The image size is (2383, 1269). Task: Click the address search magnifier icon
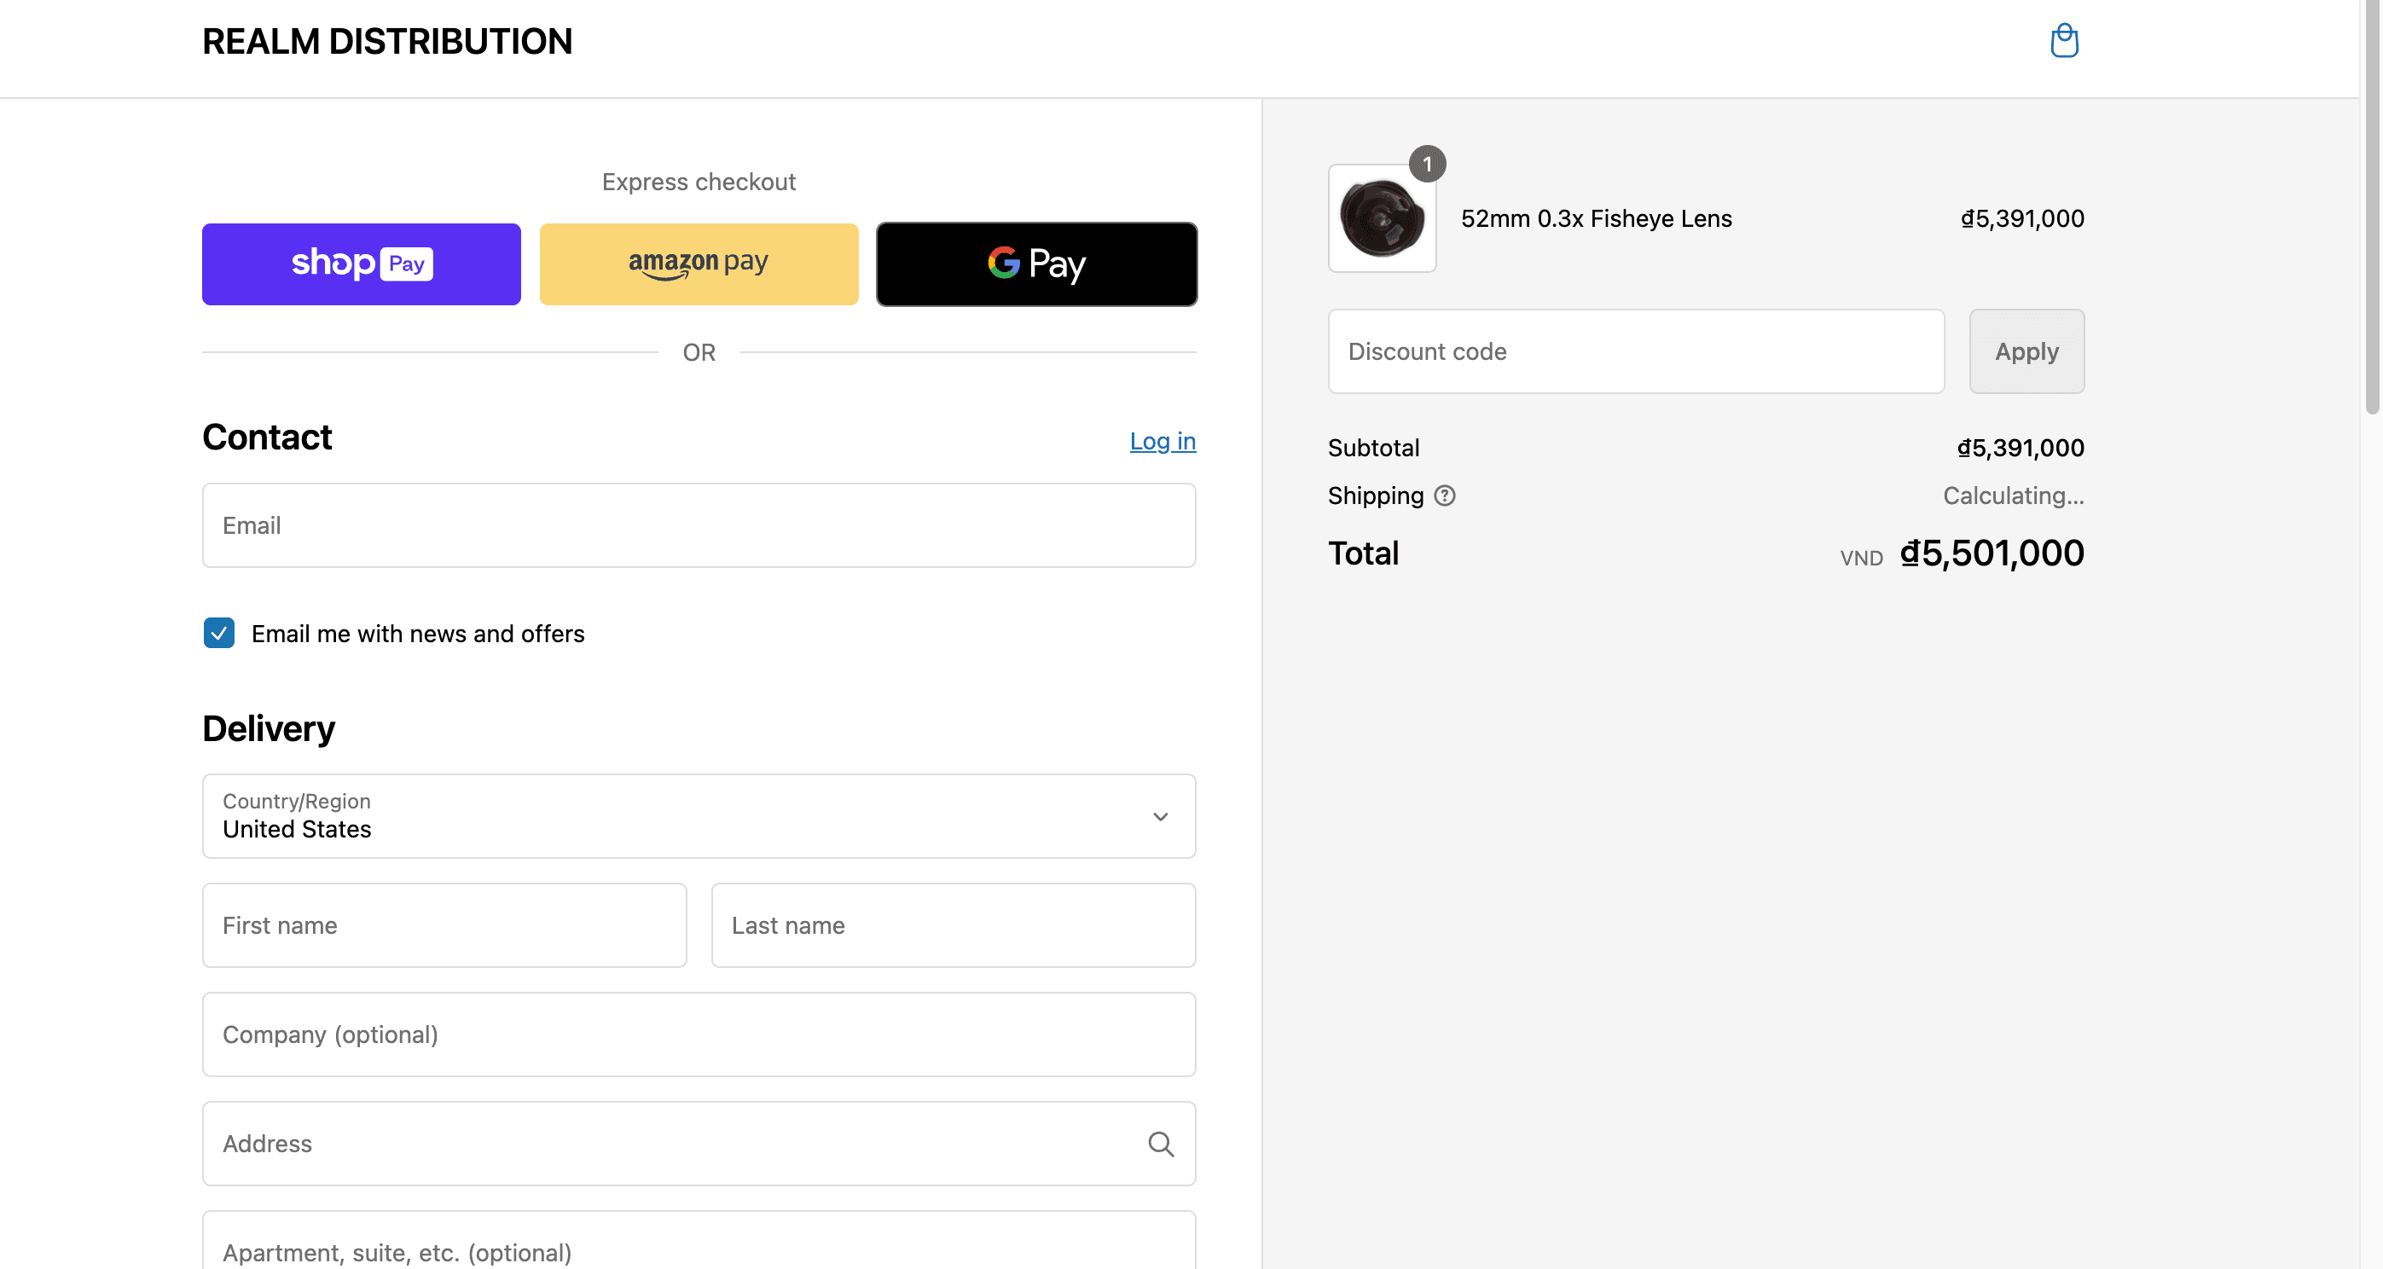coord(1160,1144)
